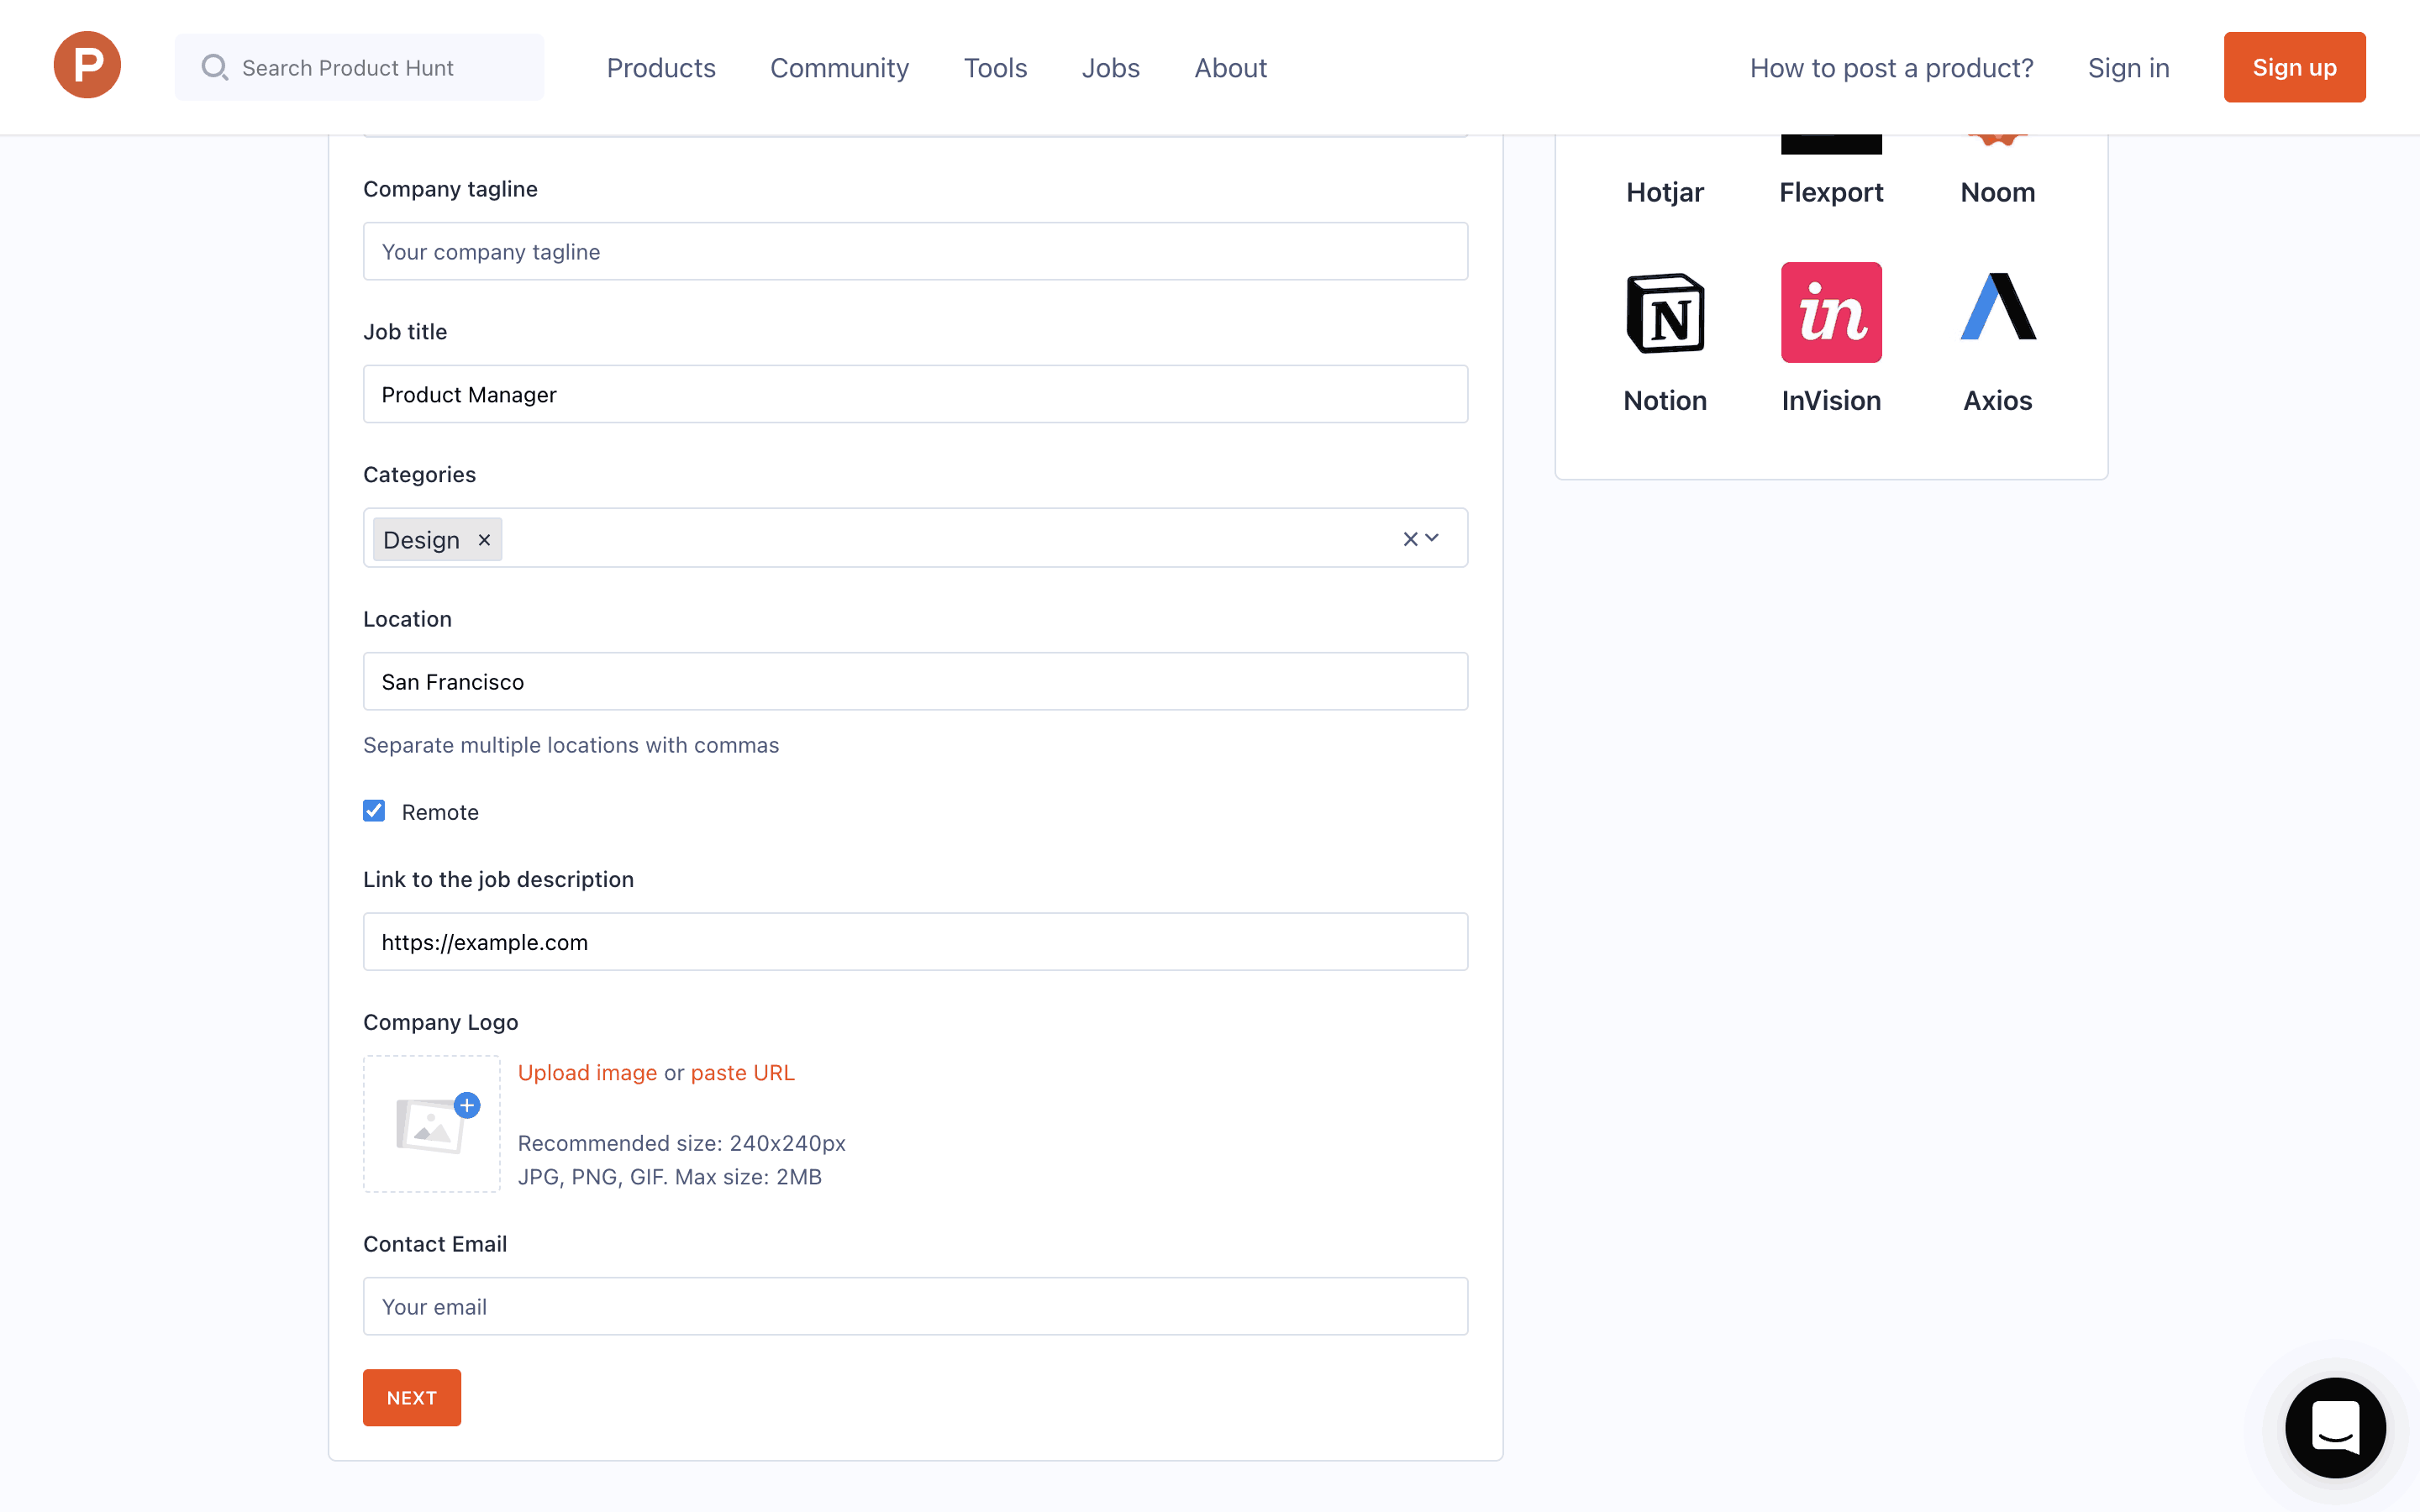The width and height of the screenshot is (2420, 1512).
Task: Click the company logo image placeholder
Action: (432, 1124)
